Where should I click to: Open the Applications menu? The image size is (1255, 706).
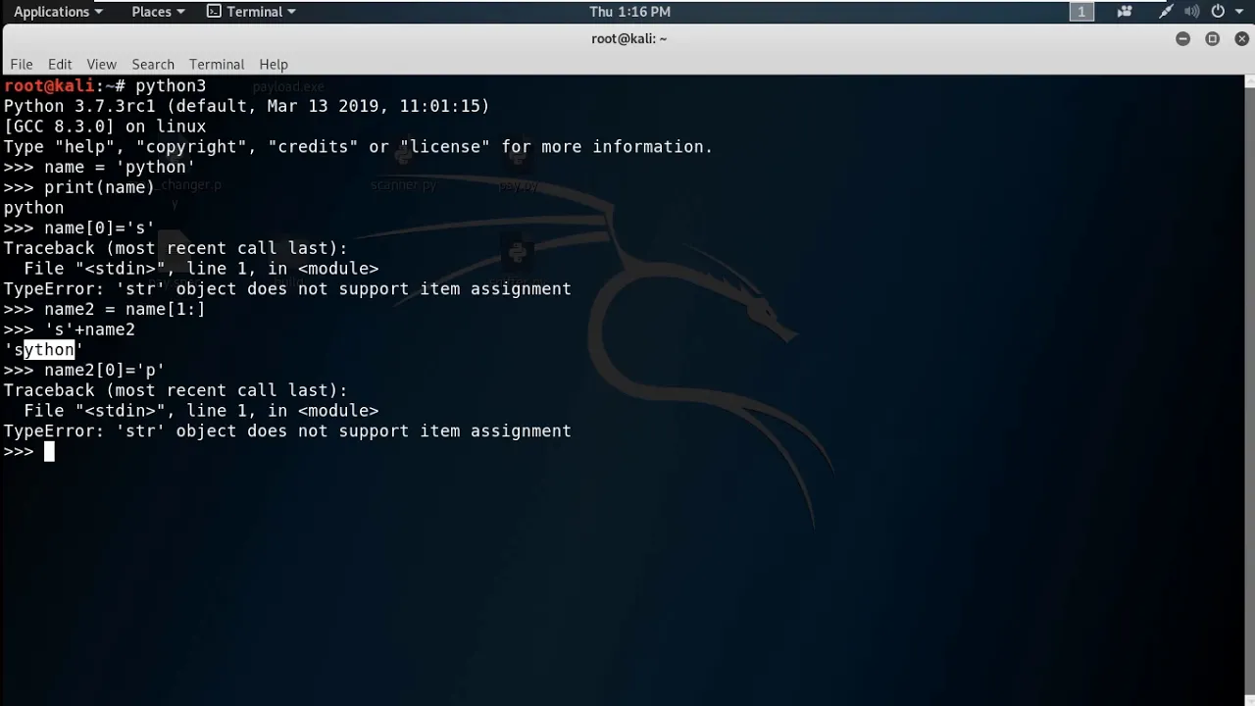tap(58, 12)
